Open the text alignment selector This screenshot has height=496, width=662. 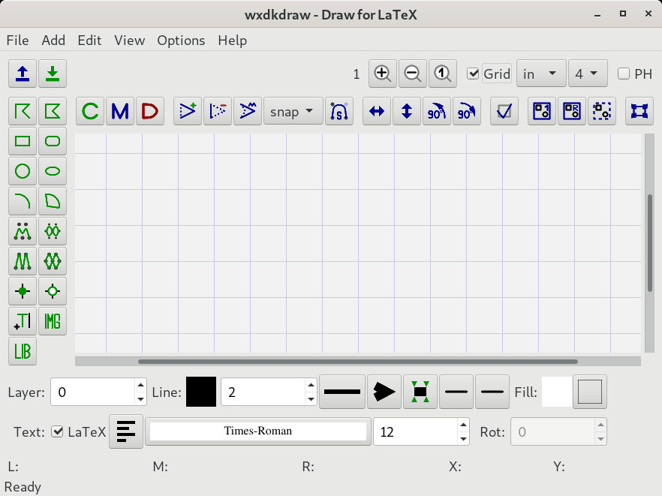(126, 431)
